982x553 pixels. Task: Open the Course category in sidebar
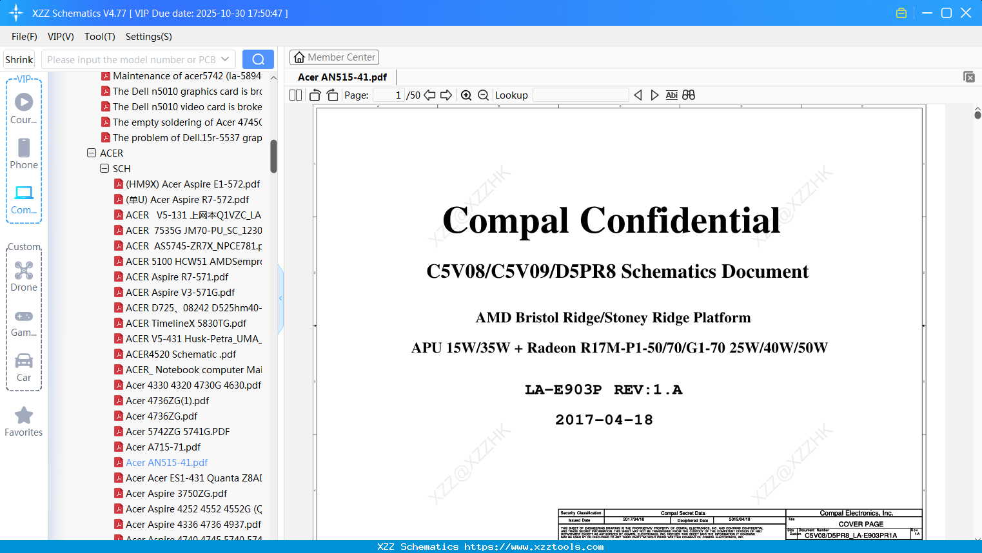[x=24, y=109]
